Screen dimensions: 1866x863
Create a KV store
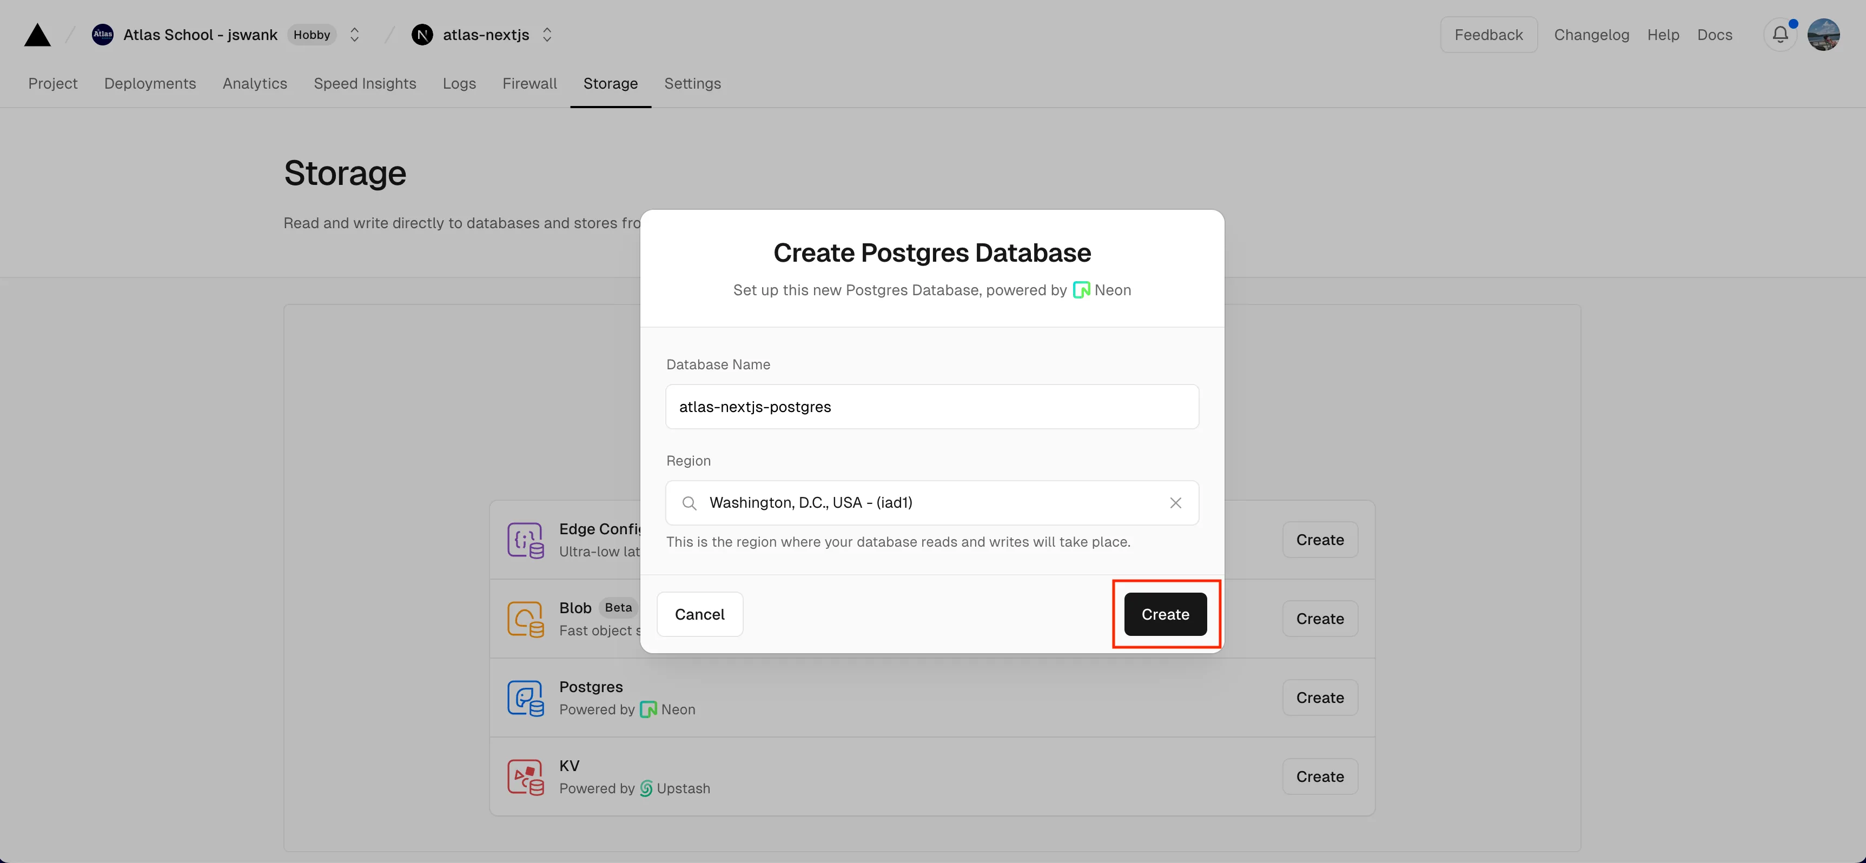click(x=1320, y=777)
